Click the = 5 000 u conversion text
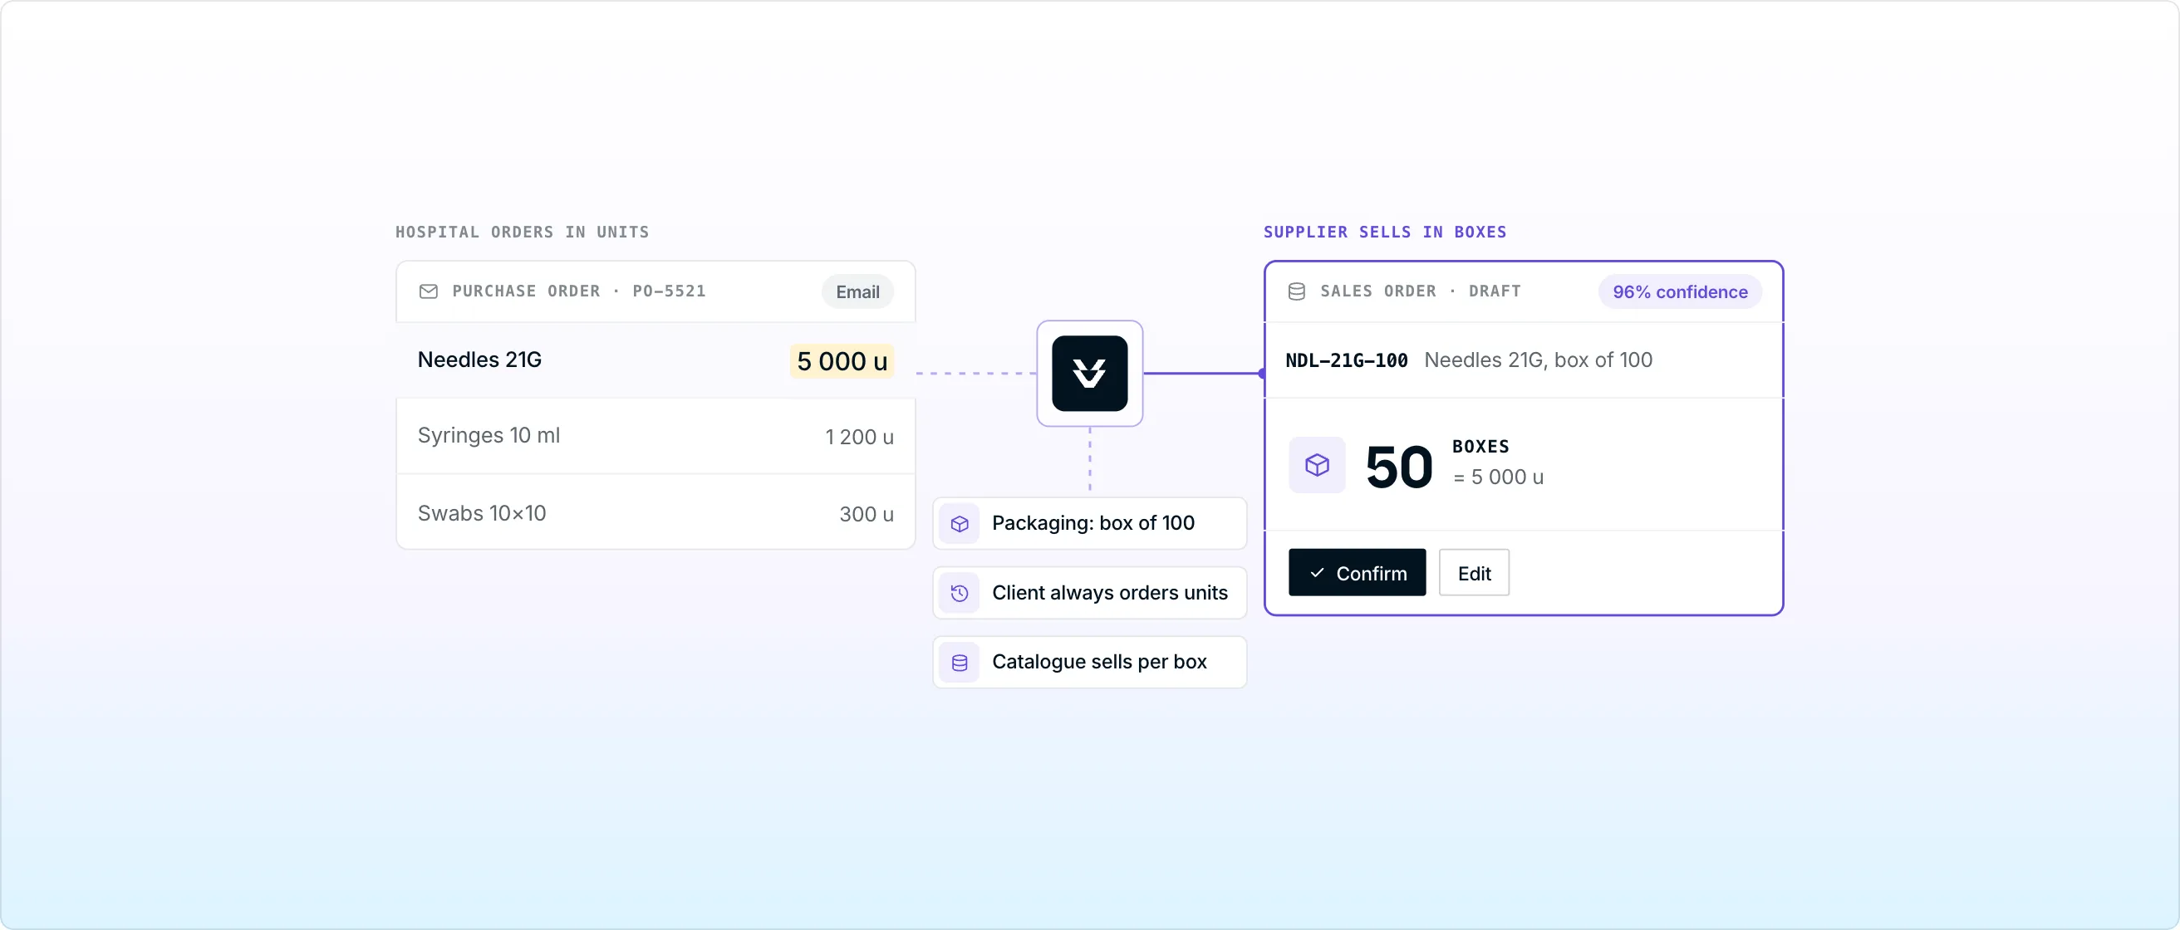 coord(1498,477)
